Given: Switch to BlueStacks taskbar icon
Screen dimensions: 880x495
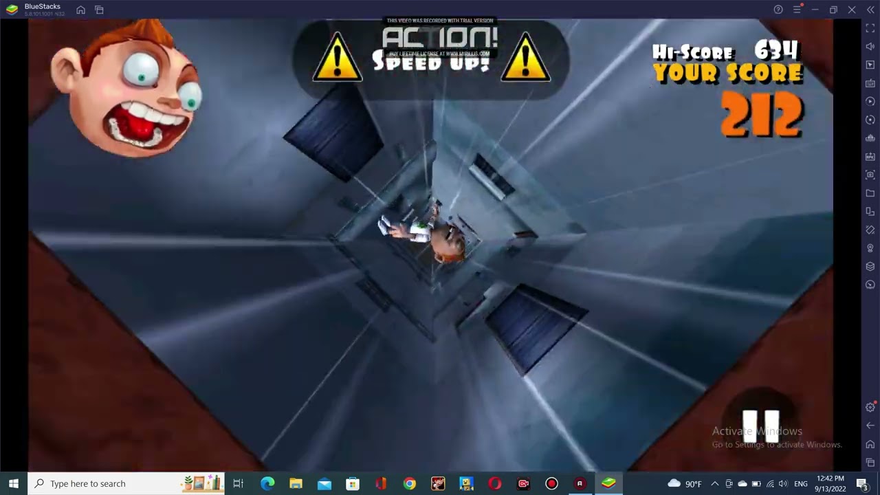Looking at the screenshot, I should (608, 483).
